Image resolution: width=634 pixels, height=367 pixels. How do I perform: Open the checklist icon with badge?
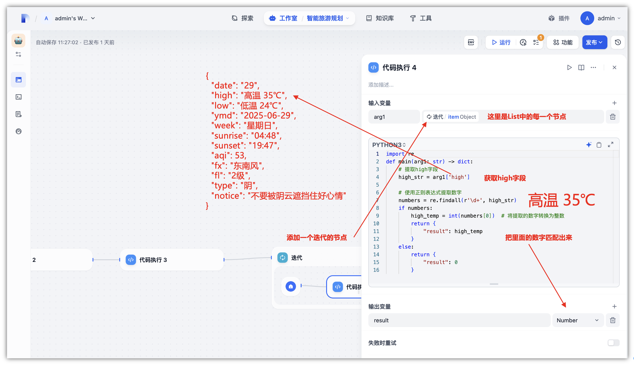coord(536,42)
